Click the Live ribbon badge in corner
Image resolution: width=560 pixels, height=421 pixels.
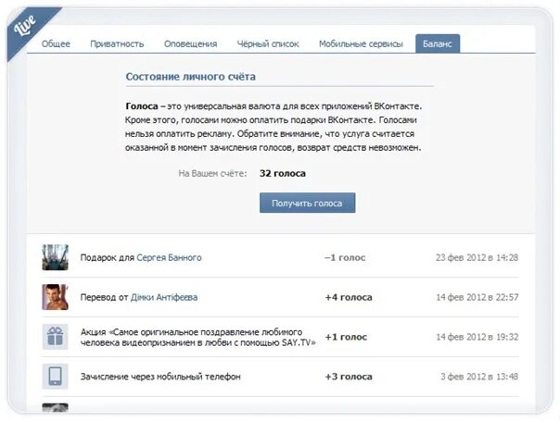click(27, 28)
